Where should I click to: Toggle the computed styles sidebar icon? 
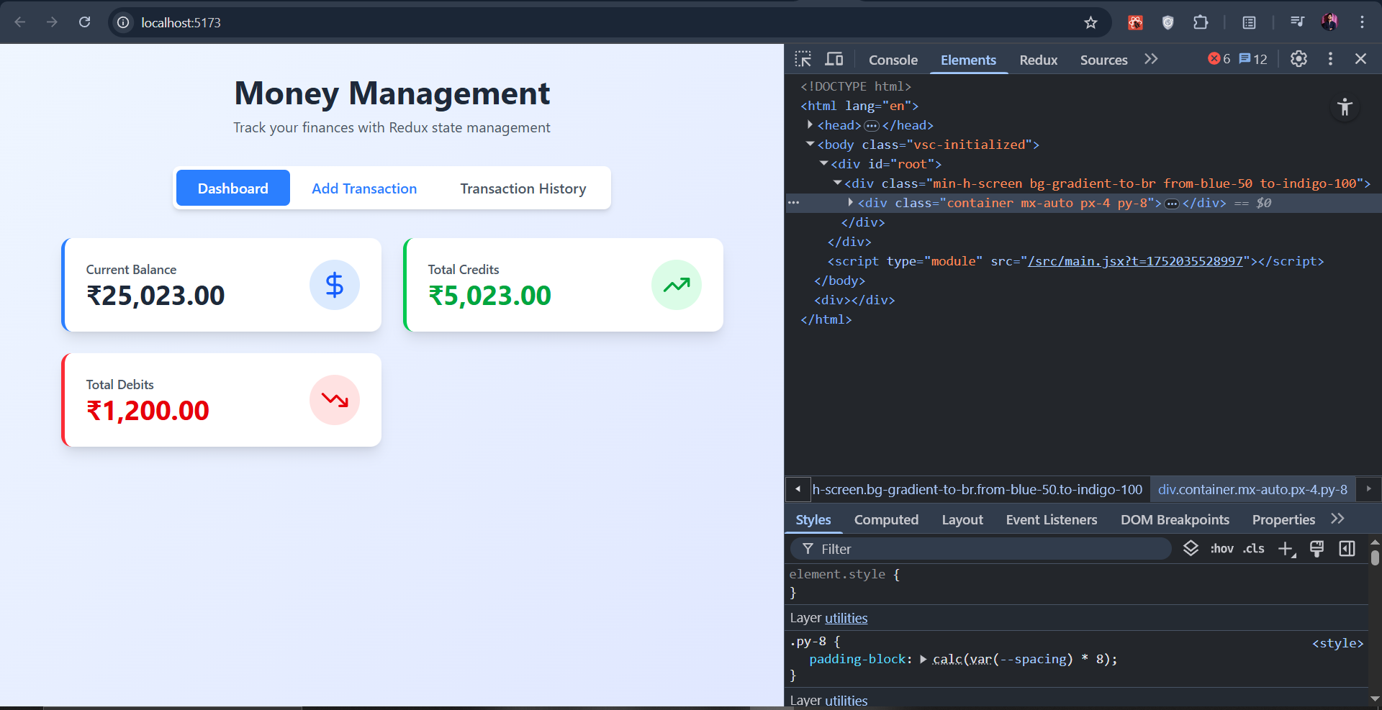[x=1347, y=549]
